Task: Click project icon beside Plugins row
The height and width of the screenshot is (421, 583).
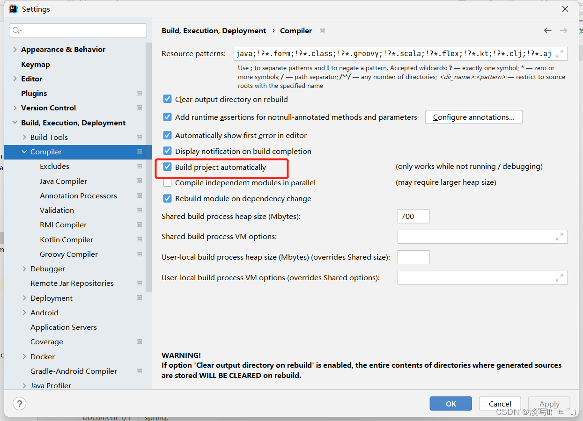Action: (x=139, y=93)
